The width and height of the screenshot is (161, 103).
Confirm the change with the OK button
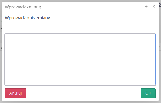148,93
